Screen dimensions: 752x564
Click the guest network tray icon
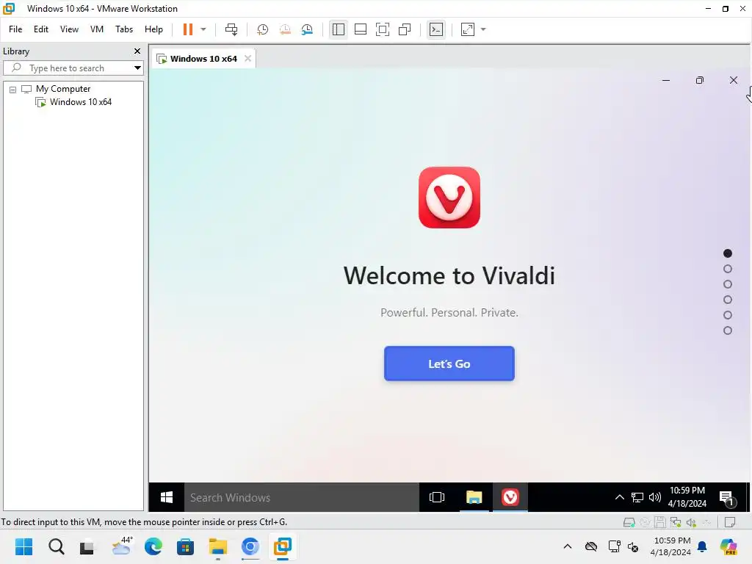point(637,497)
